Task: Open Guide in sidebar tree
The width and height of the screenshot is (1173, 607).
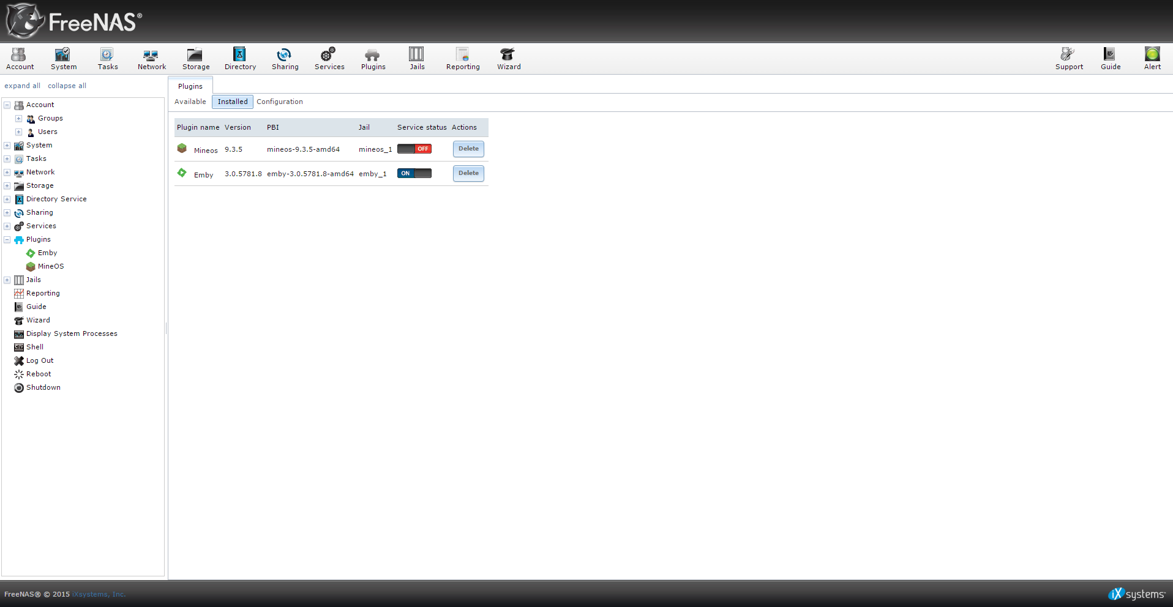Action: 36,307
